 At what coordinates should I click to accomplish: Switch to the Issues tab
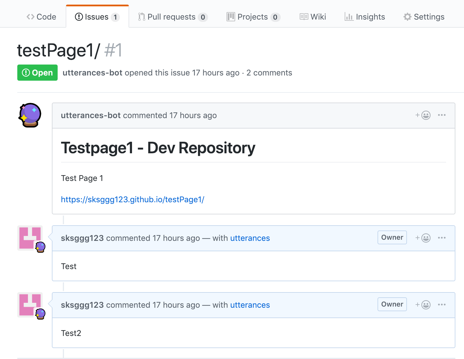[97, 17]
